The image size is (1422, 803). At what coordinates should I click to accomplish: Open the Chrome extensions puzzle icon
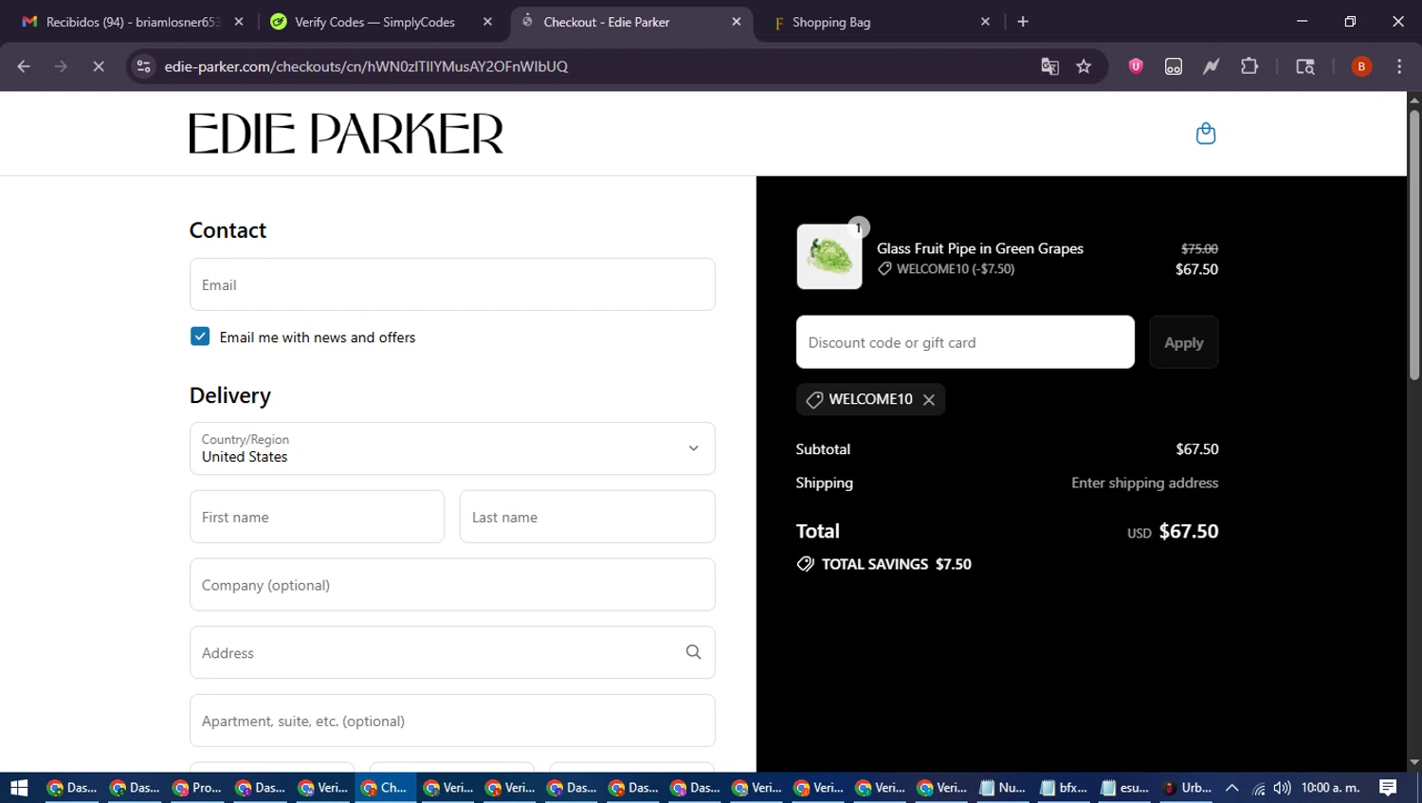point(1249,66)
